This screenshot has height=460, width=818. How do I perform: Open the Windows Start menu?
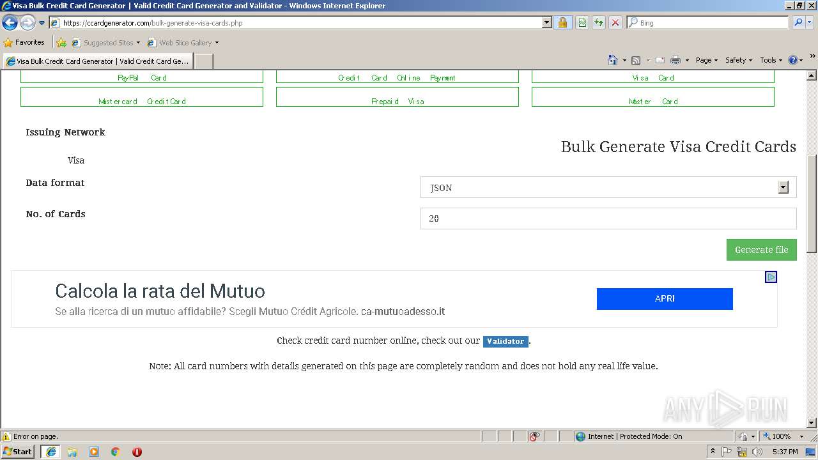click(x=18, y=452)
